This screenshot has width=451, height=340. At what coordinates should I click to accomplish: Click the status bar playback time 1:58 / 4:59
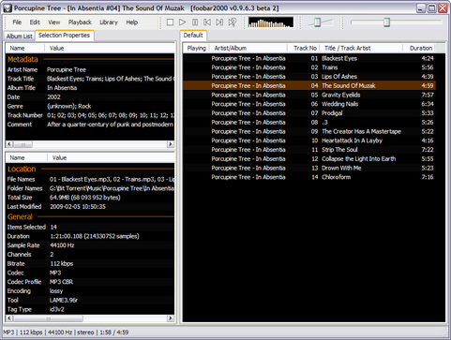tap(114, 333)
